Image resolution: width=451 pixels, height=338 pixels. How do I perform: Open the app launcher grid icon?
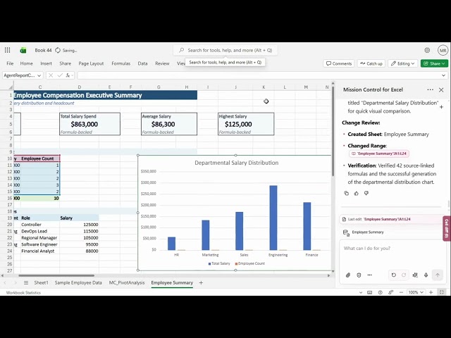[x=8, y=50]
